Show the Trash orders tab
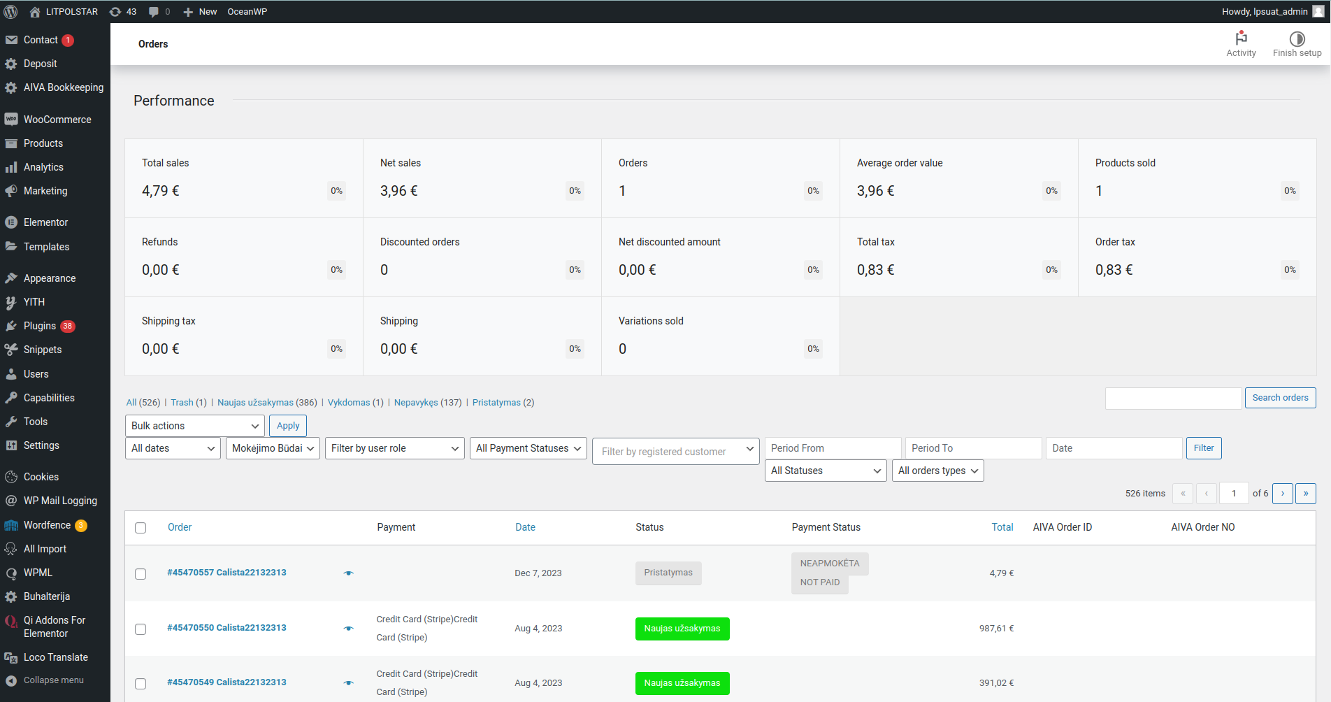1331x702 pixels. tap(182, 403)
